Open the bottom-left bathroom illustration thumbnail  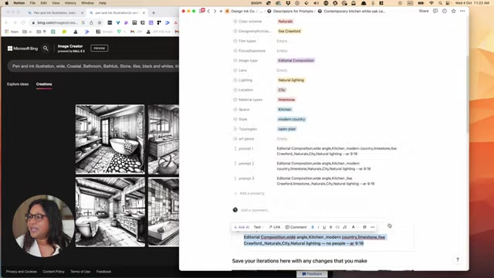[110, 212]
